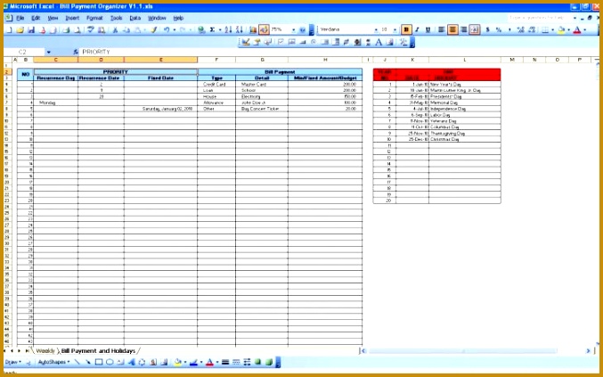
Task: Click the Undo arrow icon
Action: click(167, 29)
